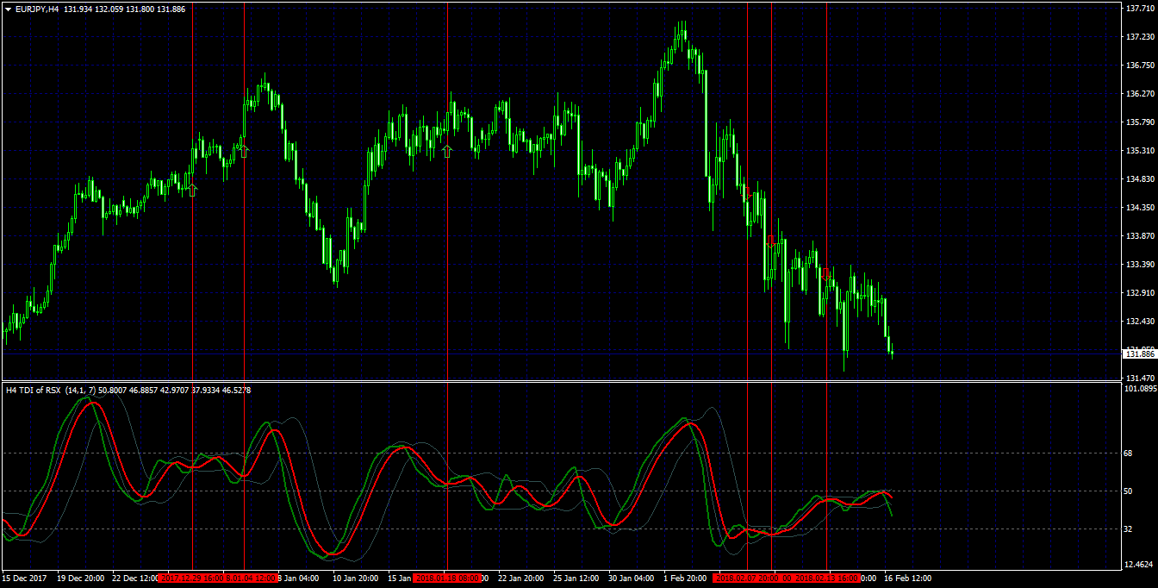Click the indicator scale value 32
Screen dimensions: 1158x588
click(1130, 529)
